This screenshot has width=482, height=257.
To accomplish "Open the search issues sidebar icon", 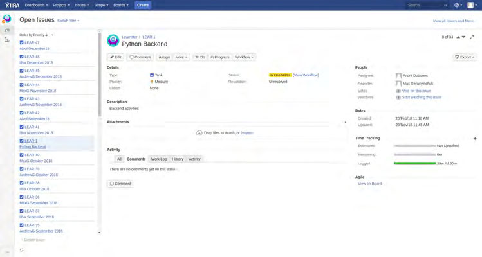I will coord(7,30).
